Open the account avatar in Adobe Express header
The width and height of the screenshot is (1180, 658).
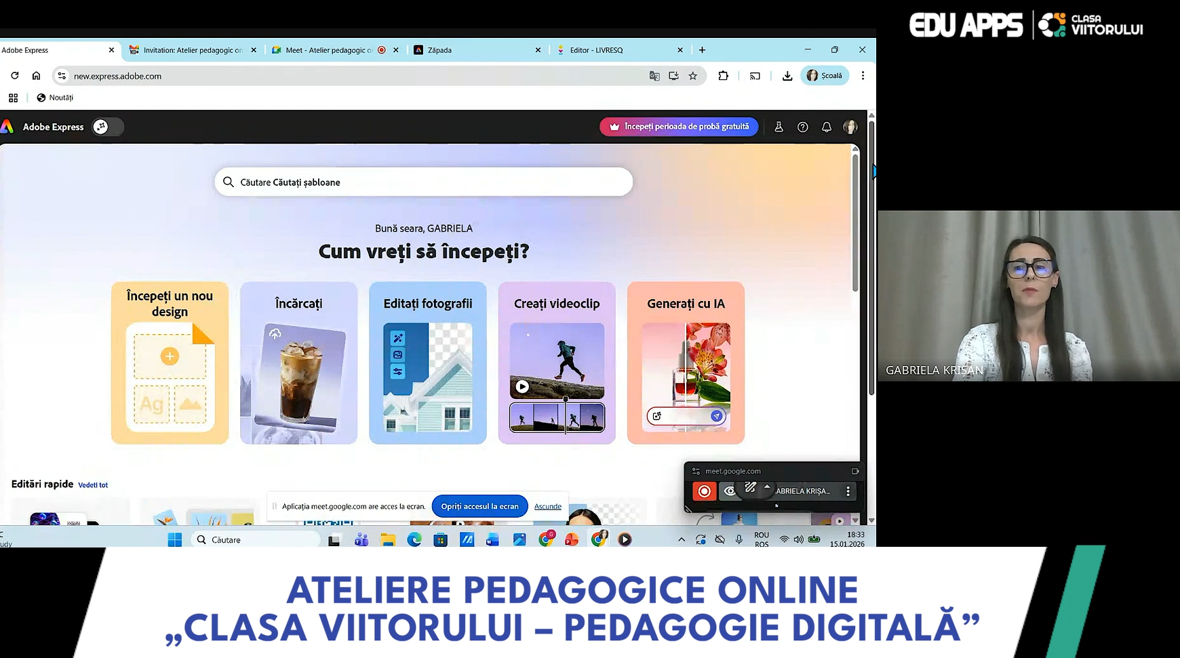point(850,127)
